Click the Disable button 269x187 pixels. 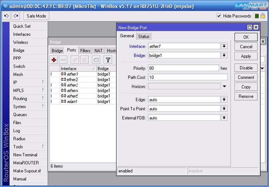[246, 68]
